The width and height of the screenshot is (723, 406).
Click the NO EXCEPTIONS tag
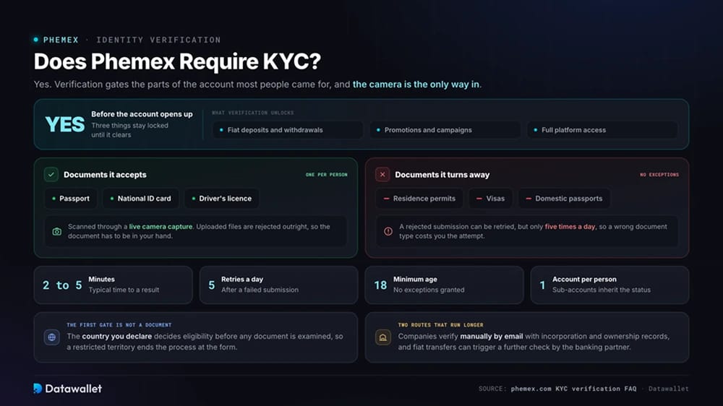(659, 175)
